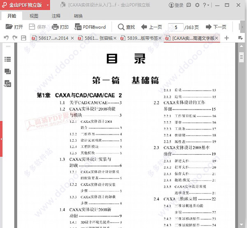Screen dimensions: 247x228
Task: Convert with PDF转word button
Action: coord(90,27)
